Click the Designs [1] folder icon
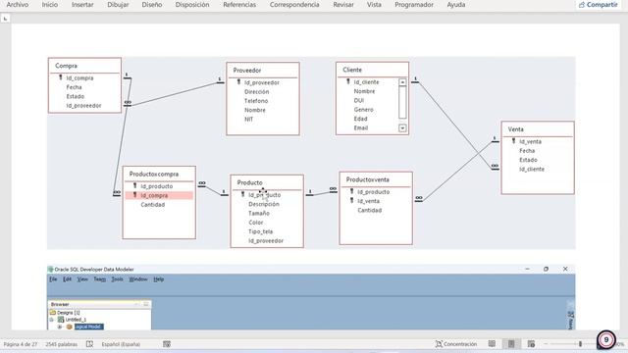Image resolution: width=628 pixels, height=353 pixels. 52,313
